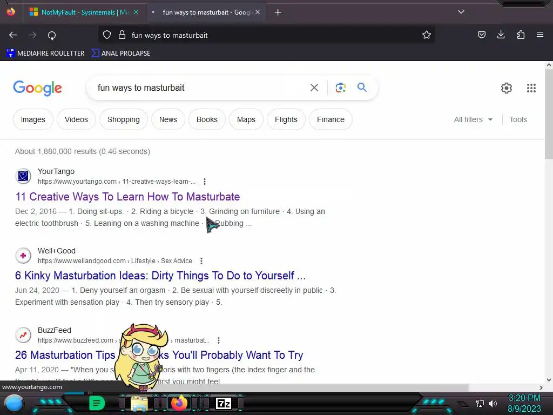Switch to the Shopping results

click(x=124, y=119)
